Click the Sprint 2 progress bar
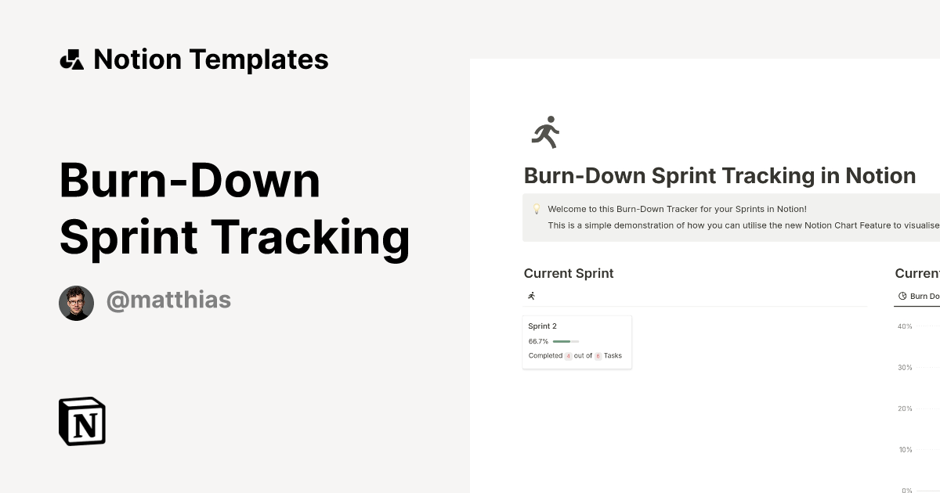The width and height of the screenshot is (940, 493). tap(566, 341)
